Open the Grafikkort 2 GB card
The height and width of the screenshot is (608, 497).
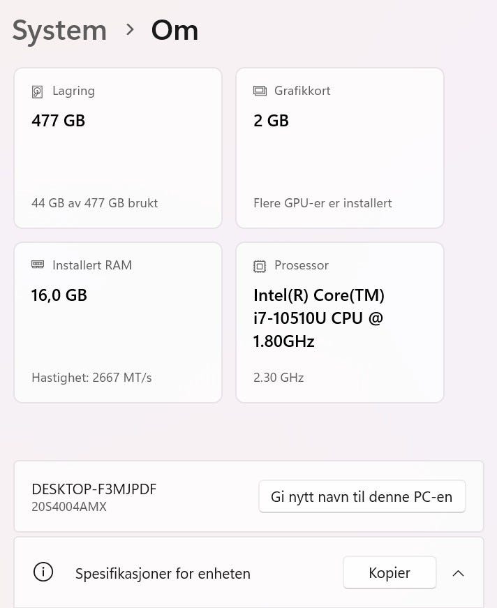coord(340,147)
